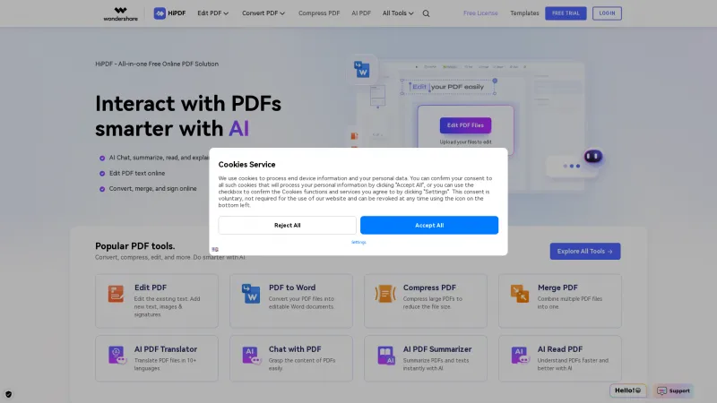Click the FREE TRIAL button

click(x=566, y=13)
